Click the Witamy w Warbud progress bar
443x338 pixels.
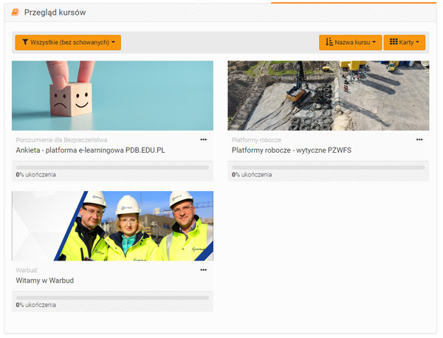pyautogui.click(x=112, y=297)
